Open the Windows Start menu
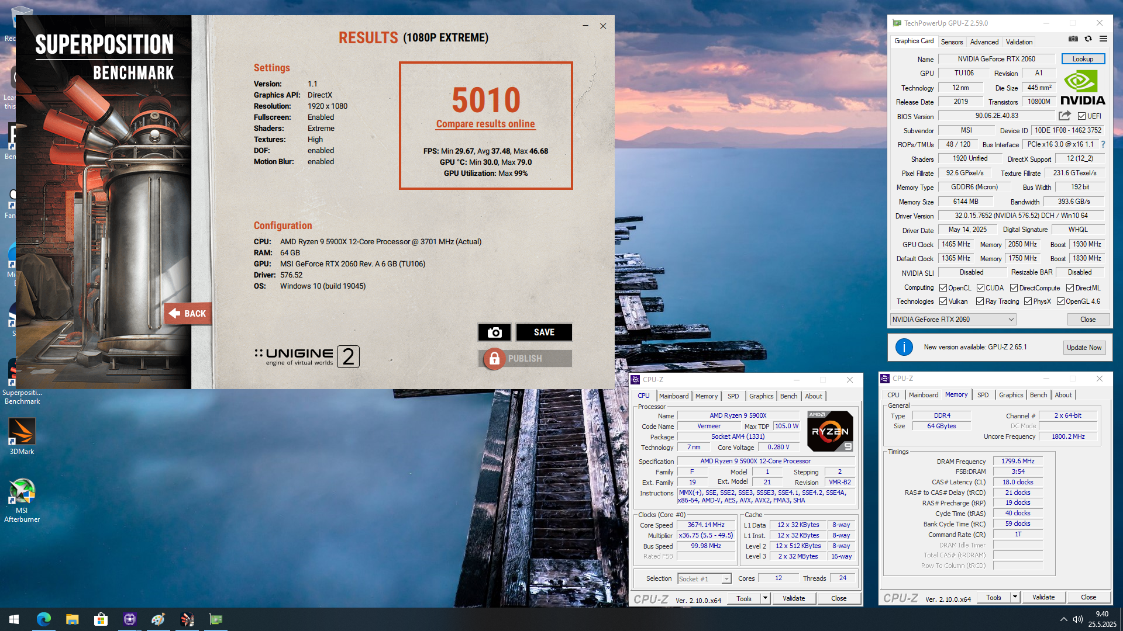 (14, 619)
